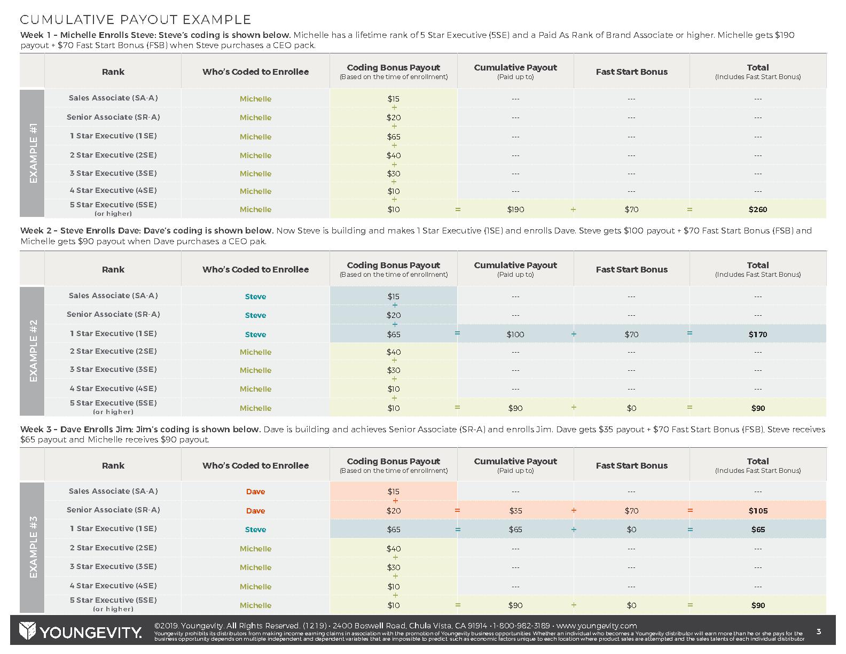Click the $170 total in Steve's row
The image size is (846, 654).
[758, 334]
